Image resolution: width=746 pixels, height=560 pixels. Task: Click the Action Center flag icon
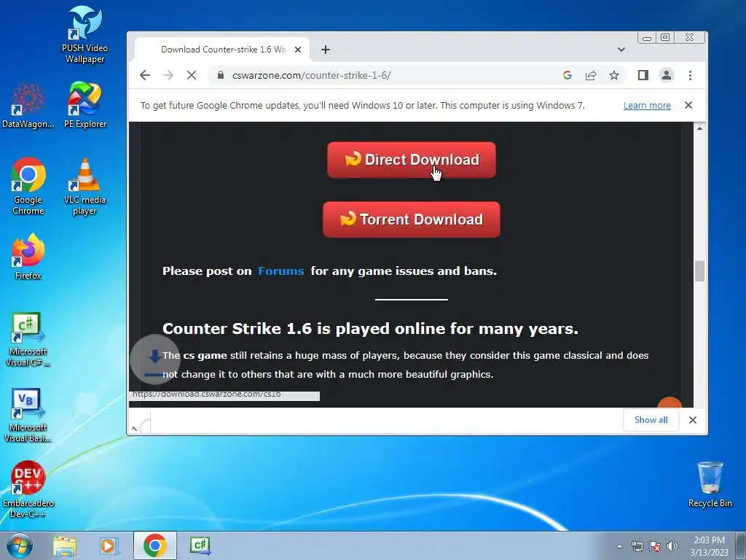pos(655,546)
